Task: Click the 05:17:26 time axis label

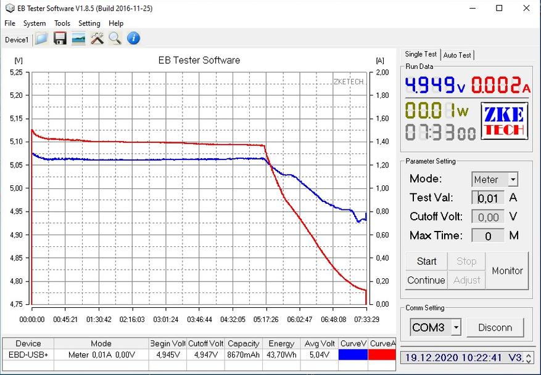Action: pyautogui.click(x=266, y=320)
